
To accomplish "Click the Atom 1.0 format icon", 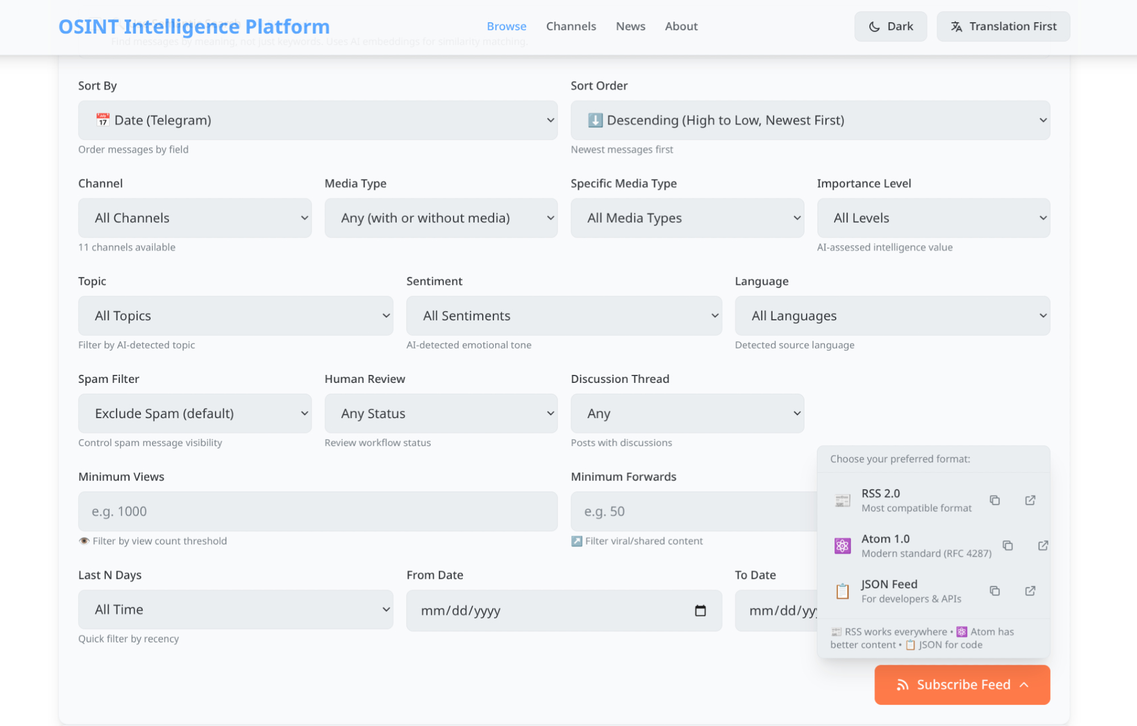I will 842,546.
